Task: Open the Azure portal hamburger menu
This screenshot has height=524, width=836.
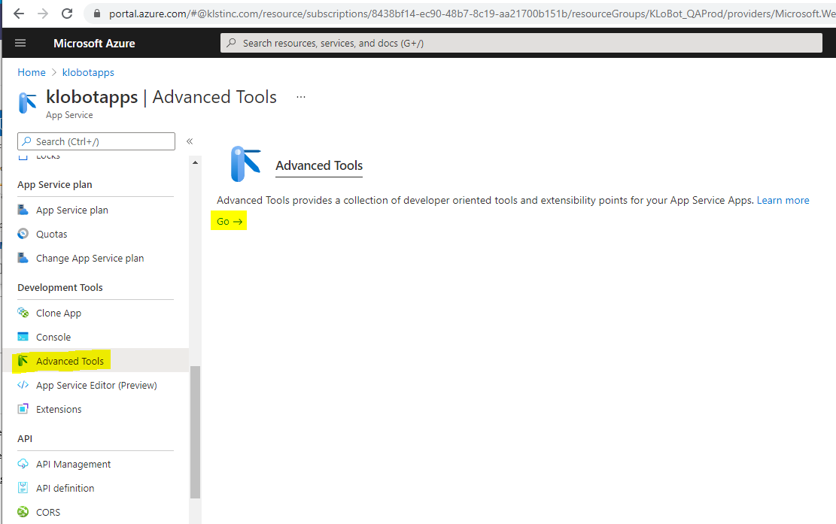Action: [20, 43]
